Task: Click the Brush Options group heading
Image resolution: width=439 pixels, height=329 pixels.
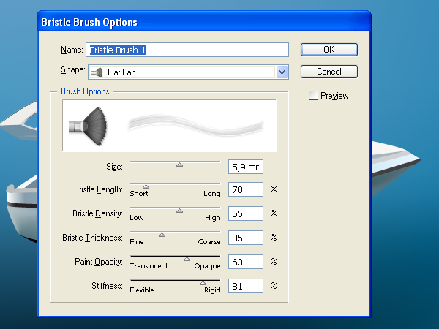Action: pyautogui.click(x=85, y=91)
